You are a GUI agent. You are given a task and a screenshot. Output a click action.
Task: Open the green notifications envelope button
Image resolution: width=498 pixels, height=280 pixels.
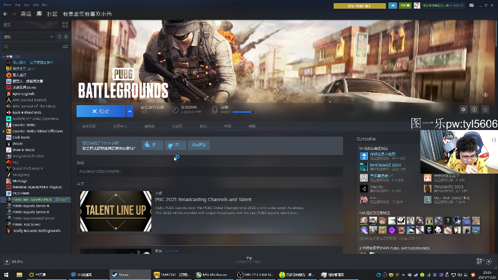(405, 6)
